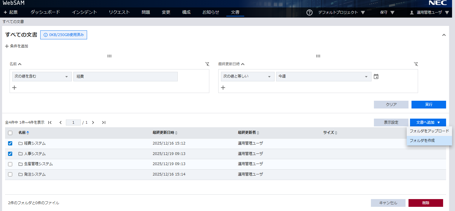The image size is (455, 211).
Task: Click the help question mark icon
Action: pyautogui.click(x=309, y=13)
